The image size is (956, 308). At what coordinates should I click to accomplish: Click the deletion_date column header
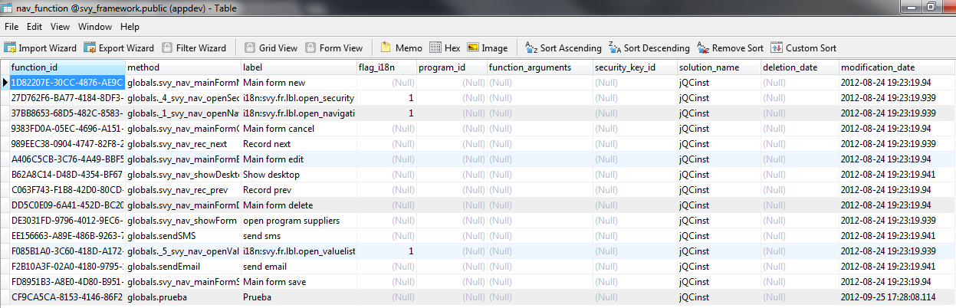click(x=800, y=67)
